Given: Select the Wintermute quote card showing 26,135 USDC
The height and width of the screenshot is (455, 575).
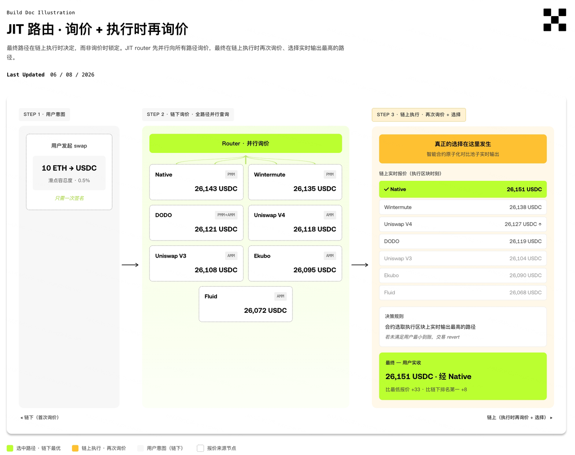Looking at the screenshot, I should [x=295, y=182].
